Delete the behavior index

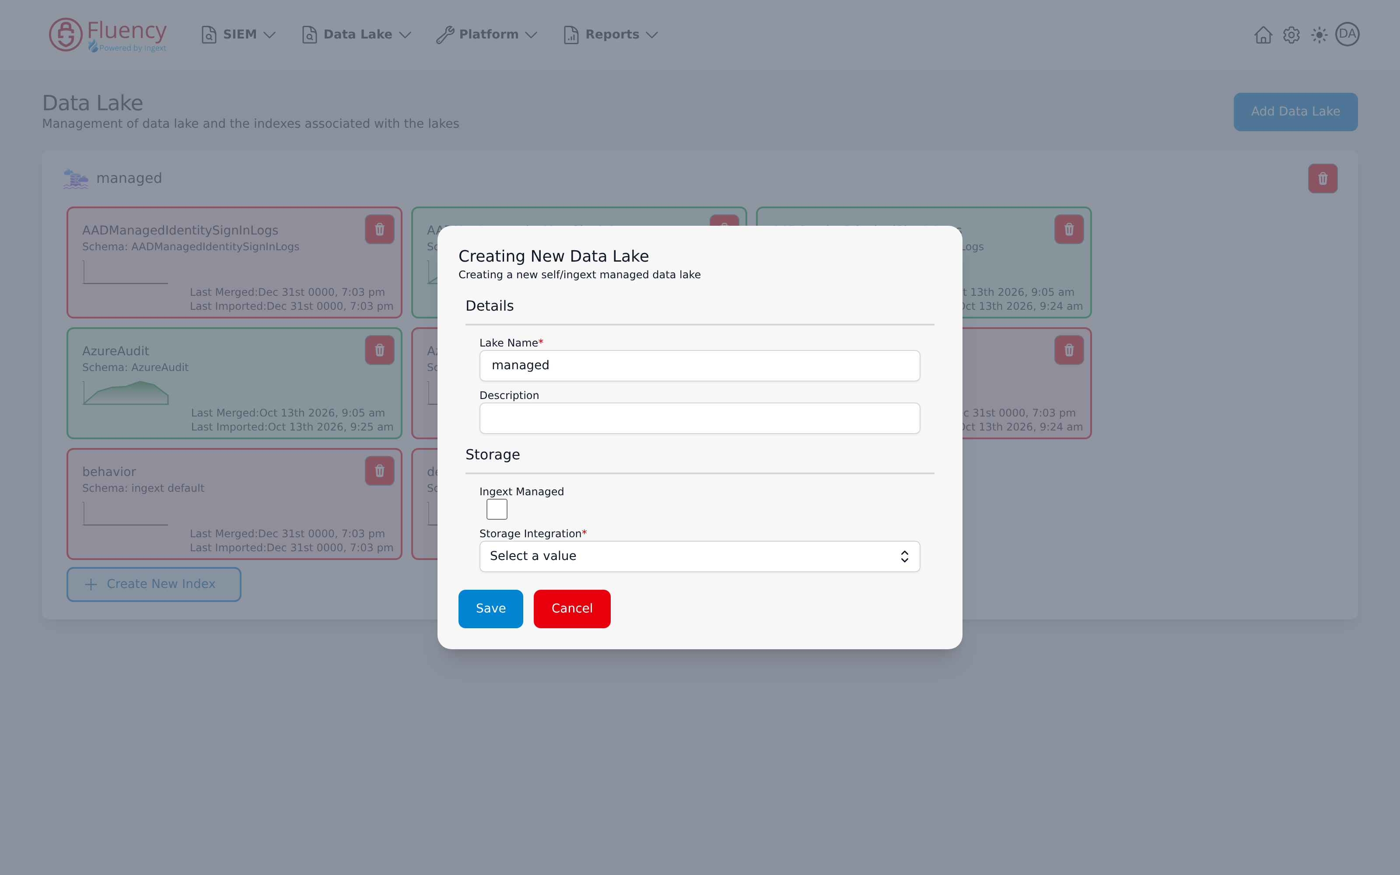click(379, 471)
